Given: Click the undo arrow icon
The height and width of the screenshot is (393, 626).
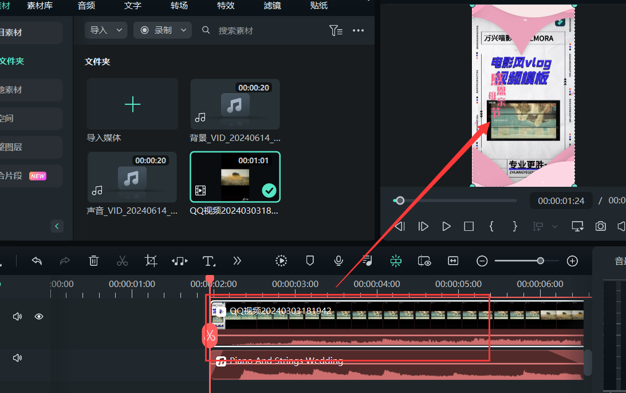Looking at the screenshot, I should pyautogui.click(x=37, y=261).
